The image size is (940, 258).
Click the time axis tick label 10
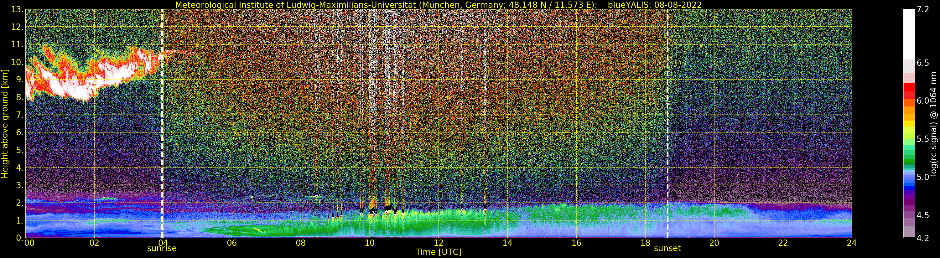point(370,243)
